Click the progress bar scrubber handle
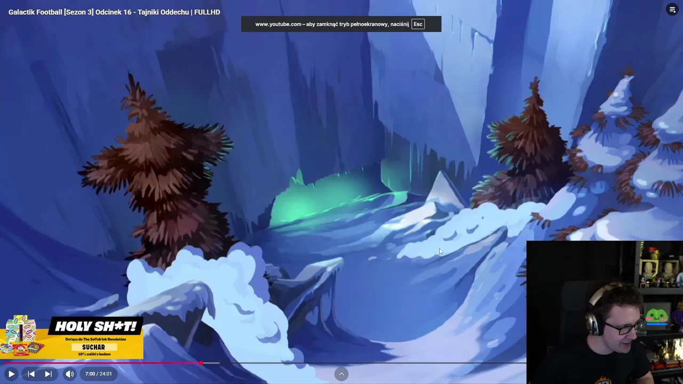The height and width of the screenshot is (384, 683). (201, 363)
